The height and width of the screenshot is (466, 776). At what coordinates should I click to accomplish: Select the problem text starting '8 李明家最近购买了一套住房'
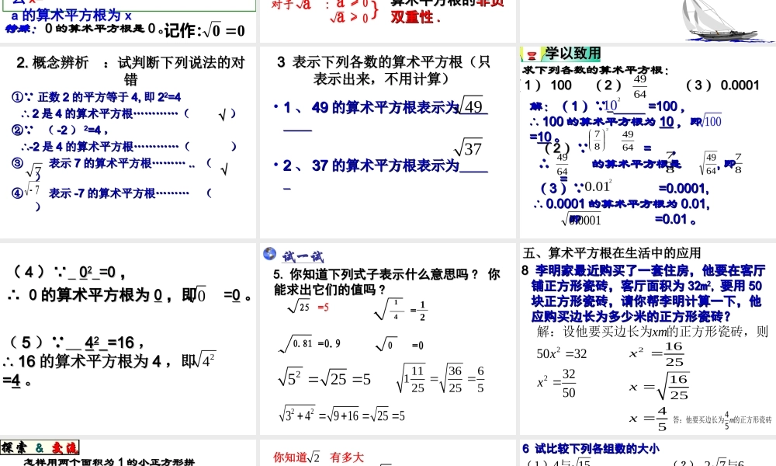[643, 293]
